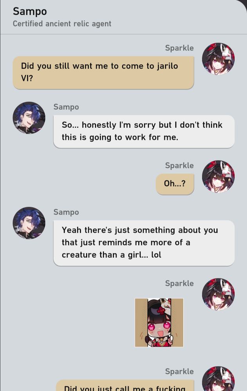Screen dimensions: 247x391
Task: Tap Sampo's avatar next to 'So... honestly' message
Action: [29, 118]
